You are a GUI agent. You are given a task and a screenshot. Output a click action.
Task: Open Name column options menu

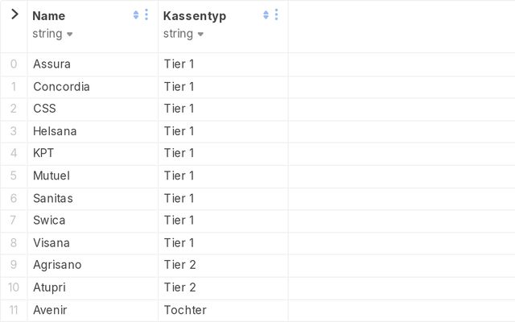tap(146, 15)
